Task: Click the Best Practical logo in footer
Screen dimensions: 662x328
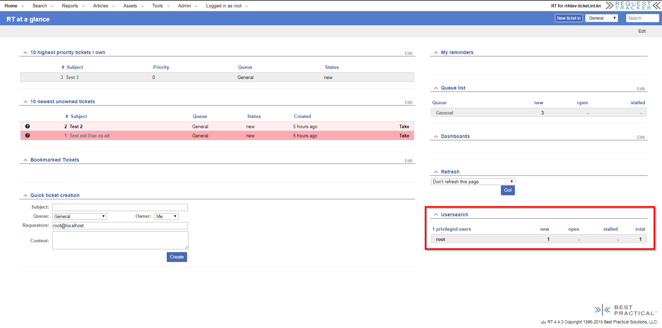Action: coord(625,310)
